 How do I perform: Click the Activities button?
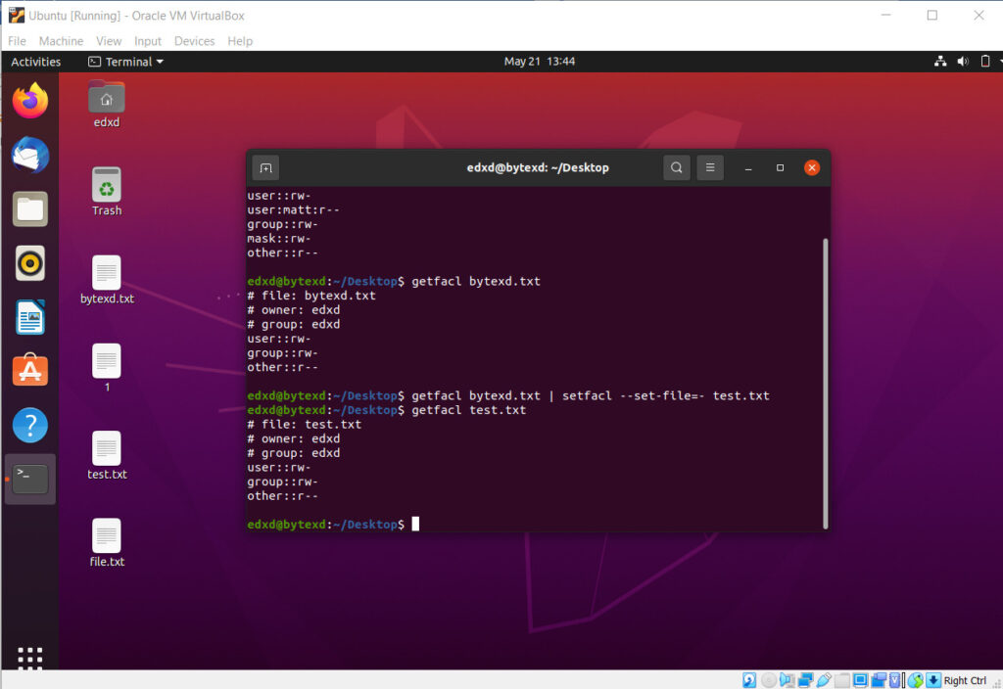pos(36,62)
